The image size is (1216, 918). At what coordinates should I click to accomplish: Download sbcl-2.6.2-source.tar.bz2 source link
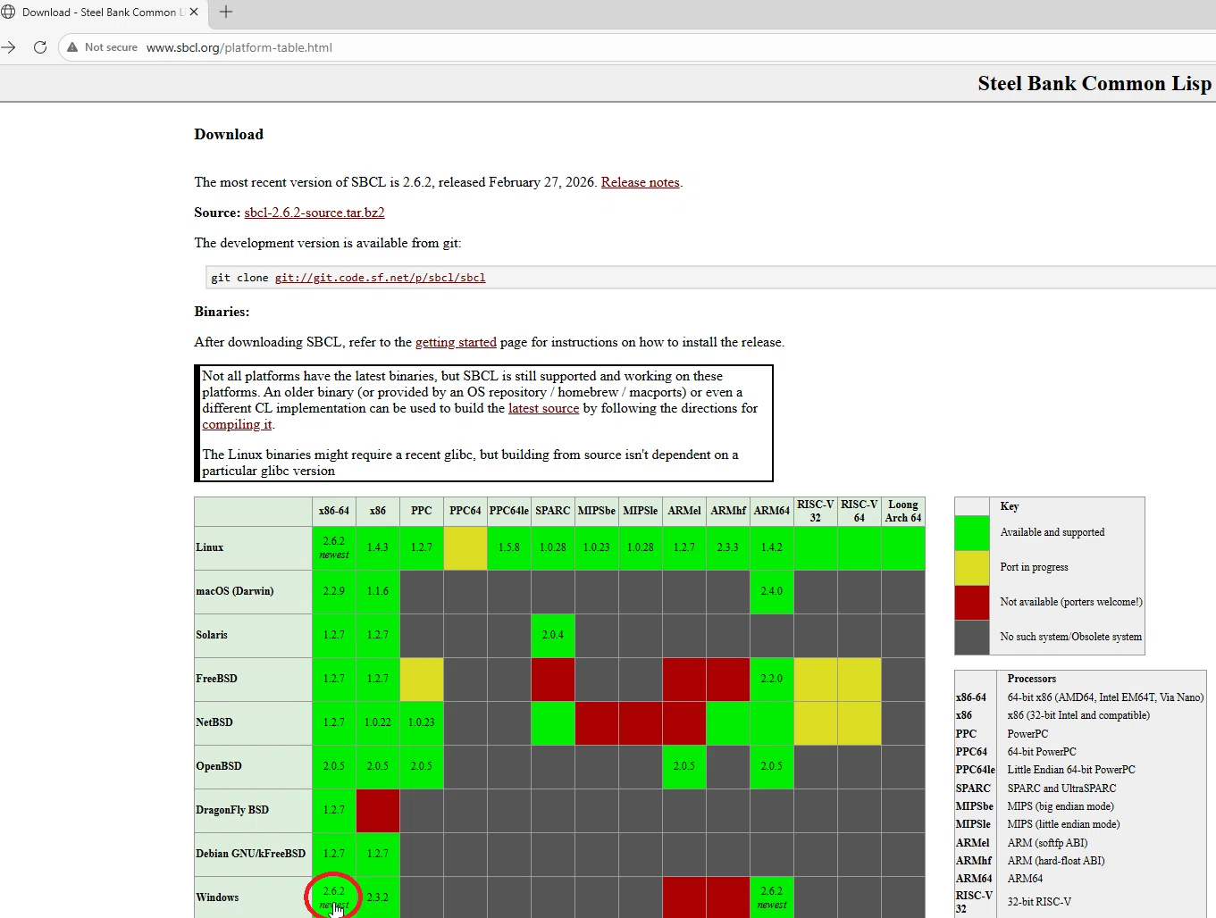pos(314,213)
